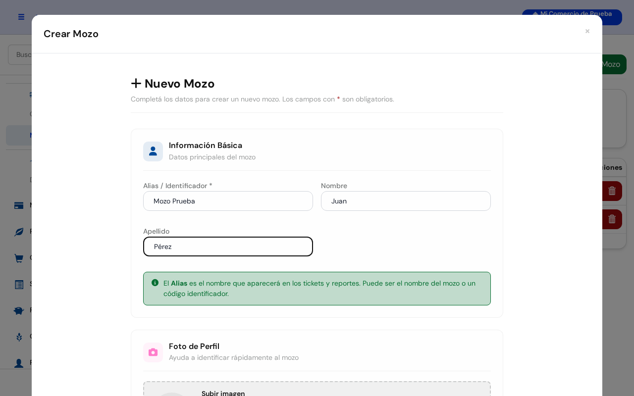The image size is (634, 396).
Task: Click the Apellido field containing Pérez
Action: pyautogui.click(x=228, y=247)
